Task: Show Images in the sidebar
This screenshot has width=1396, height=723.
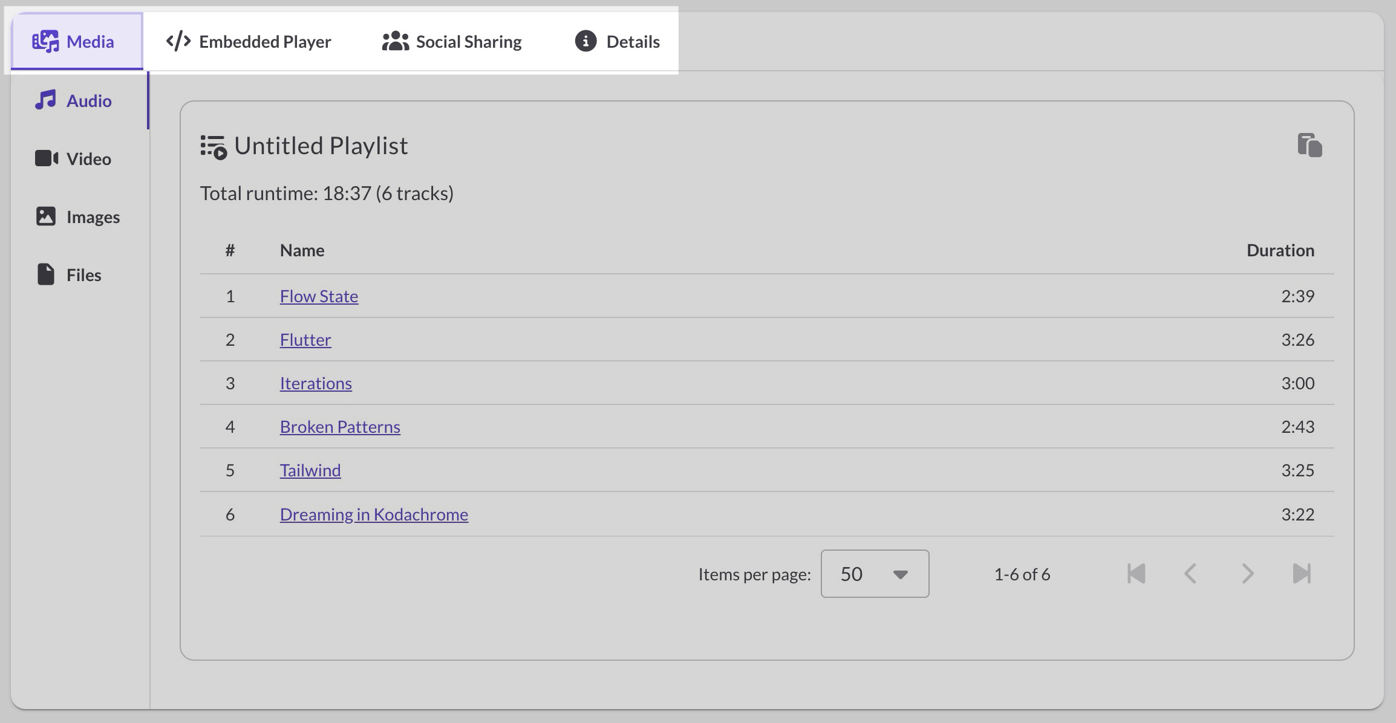Action: 79,216
